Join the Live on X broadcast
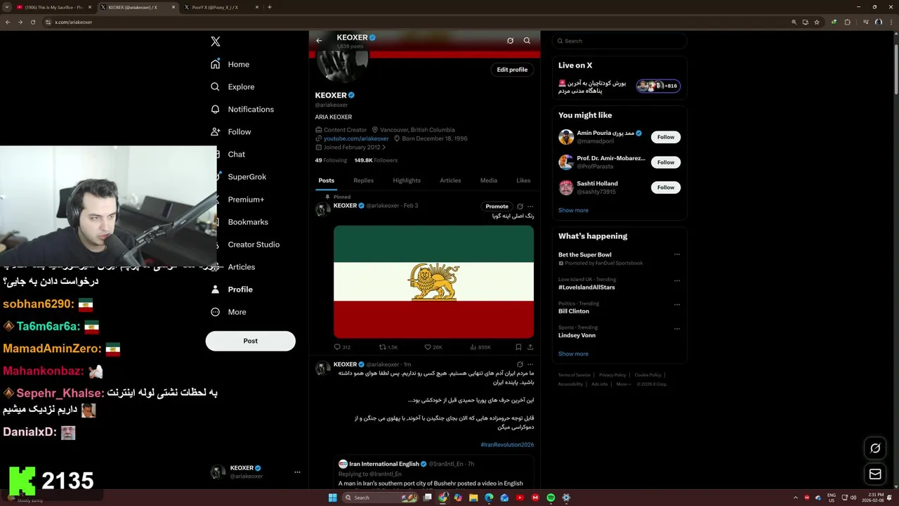 [x=619, y=86]
